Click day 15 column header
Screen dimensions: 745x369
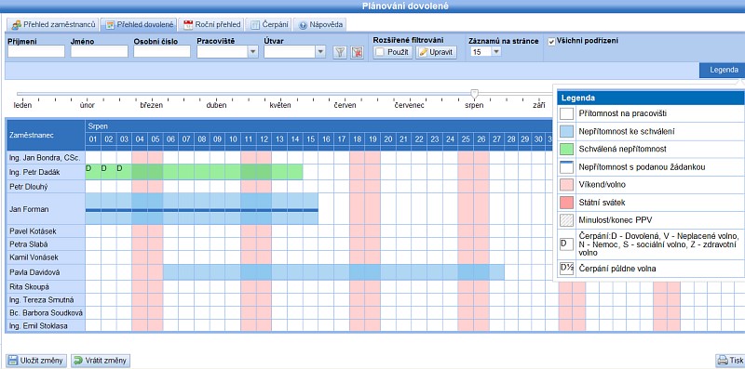pyautogui.click(x=310, y=139)
